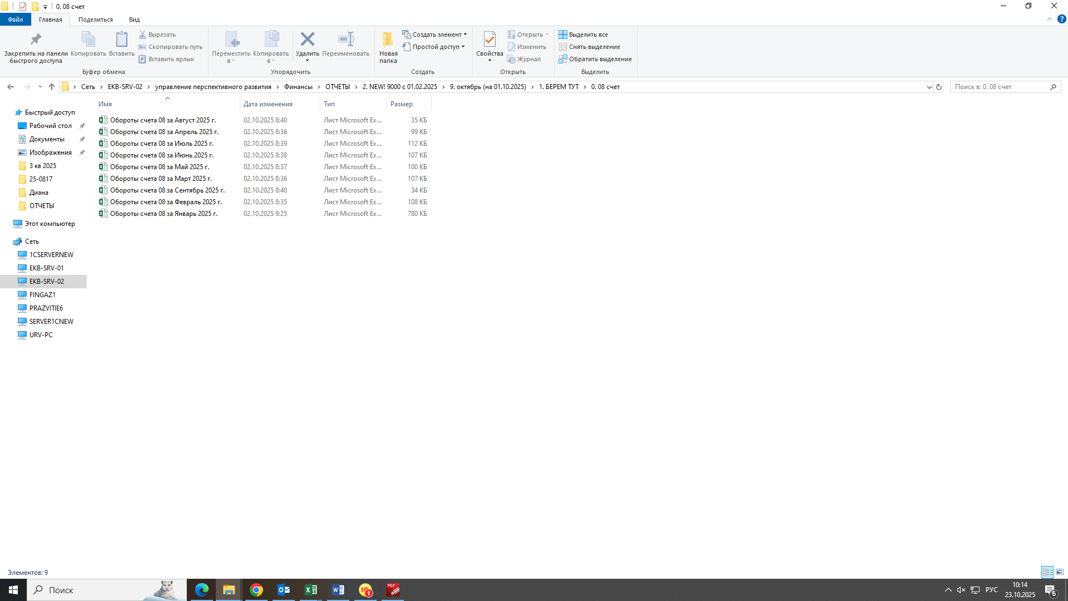Screen dimensions: 1068x601
Task: Expand the Создать элемент dropdown
Action: (465, 35)
